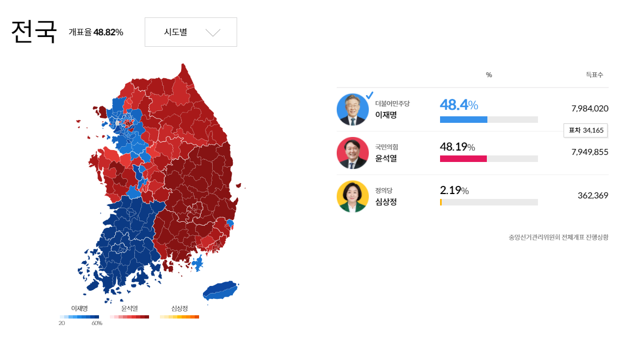Click 이재명 candidate portrait
The width and height of the screenshot is (625, 337).
point(352,110)
